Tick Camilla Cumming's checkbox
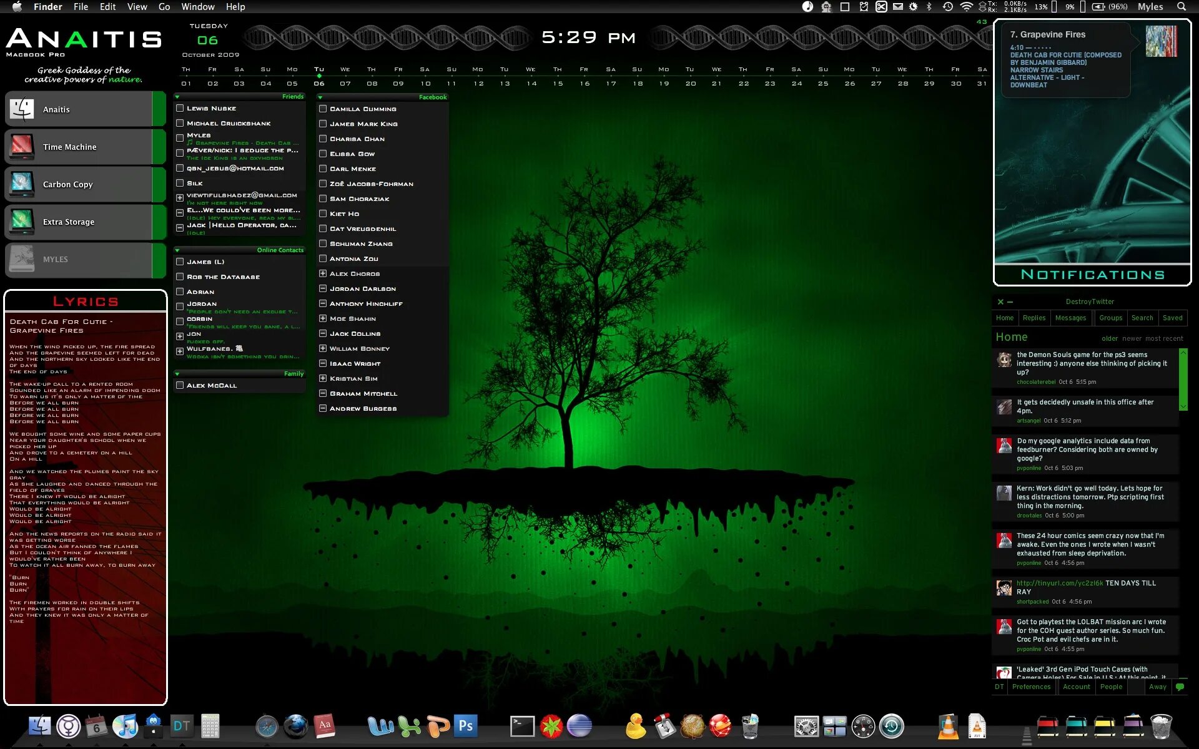The width and height of the screenshot is (1199, 749). (323, 109)
